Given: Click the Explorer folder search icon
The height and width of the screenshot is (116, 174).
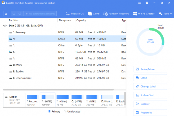Looking at the screenshot, I should pyautogui.click(x=137, y=104).
